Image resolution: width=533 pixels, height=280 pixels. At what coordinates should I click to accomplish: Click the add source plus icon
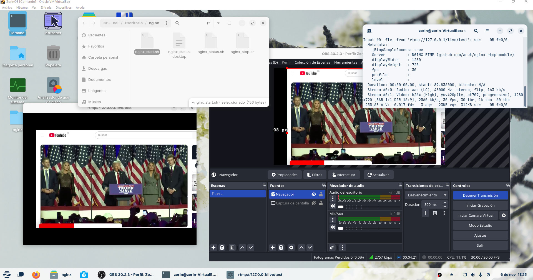273,247
